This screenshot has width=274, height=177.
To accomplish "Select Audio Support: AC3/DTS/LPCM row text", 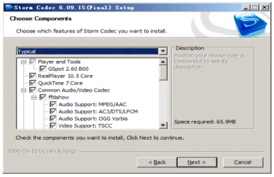I will click(x=98, y=111).
